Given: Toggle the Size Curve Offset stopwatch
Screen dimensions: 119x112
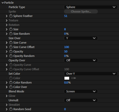Looking at the screenshot, I should tap(11, 47).
